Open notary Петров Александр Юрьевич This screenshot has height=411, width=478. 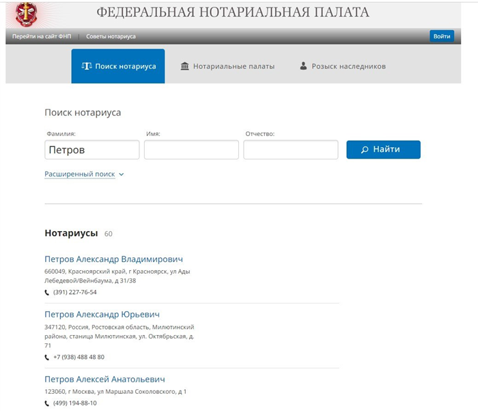102,315
